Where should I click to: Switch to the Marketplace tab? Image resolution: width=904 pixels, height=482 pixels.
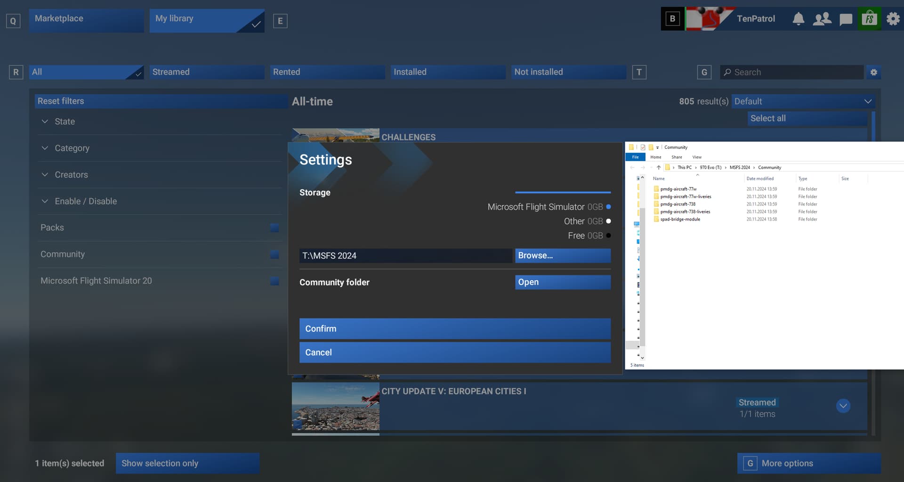[x=86, y=20]
